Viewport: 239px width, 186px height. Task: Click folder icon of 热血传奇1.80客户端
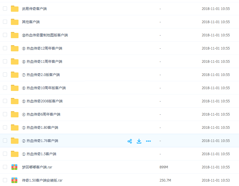pyautogui.click(x=15, y=128)
